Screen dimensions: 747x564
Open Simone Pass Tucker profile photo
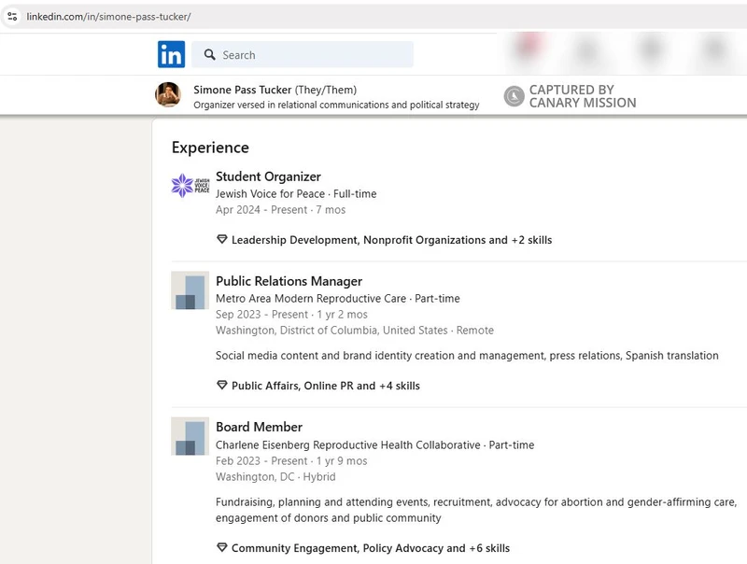168,94
